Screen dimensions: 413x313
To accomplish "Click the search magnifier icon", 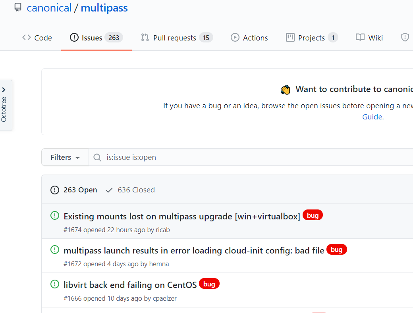I will [97, 157].
